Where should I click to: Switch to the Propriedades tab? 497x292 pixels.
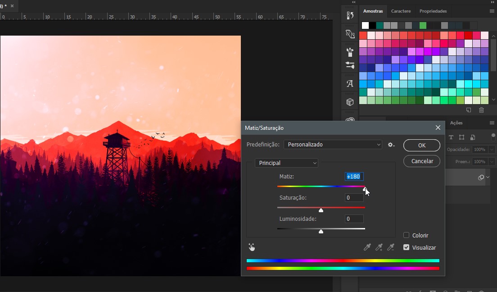433,11
